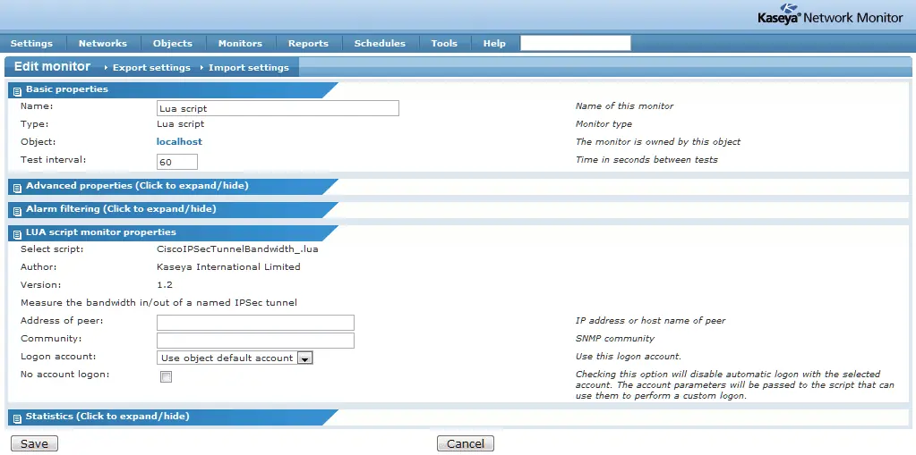Image resolution: width=916 pixels, height=455 pixels.
Task: Click the Import settings link
Action: click(x=249, y=68)
